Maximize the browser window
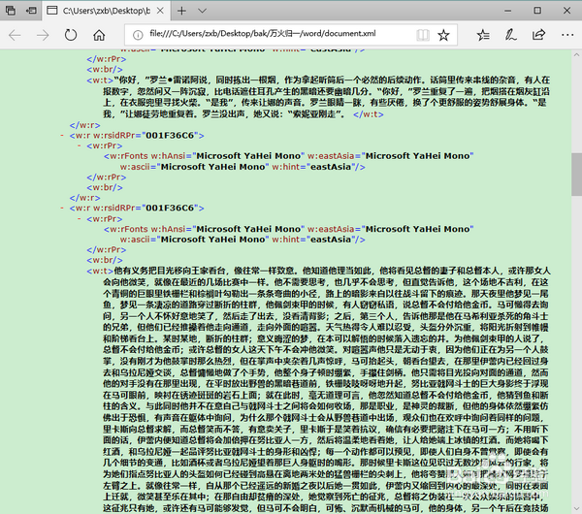 (x=537, y=11)
